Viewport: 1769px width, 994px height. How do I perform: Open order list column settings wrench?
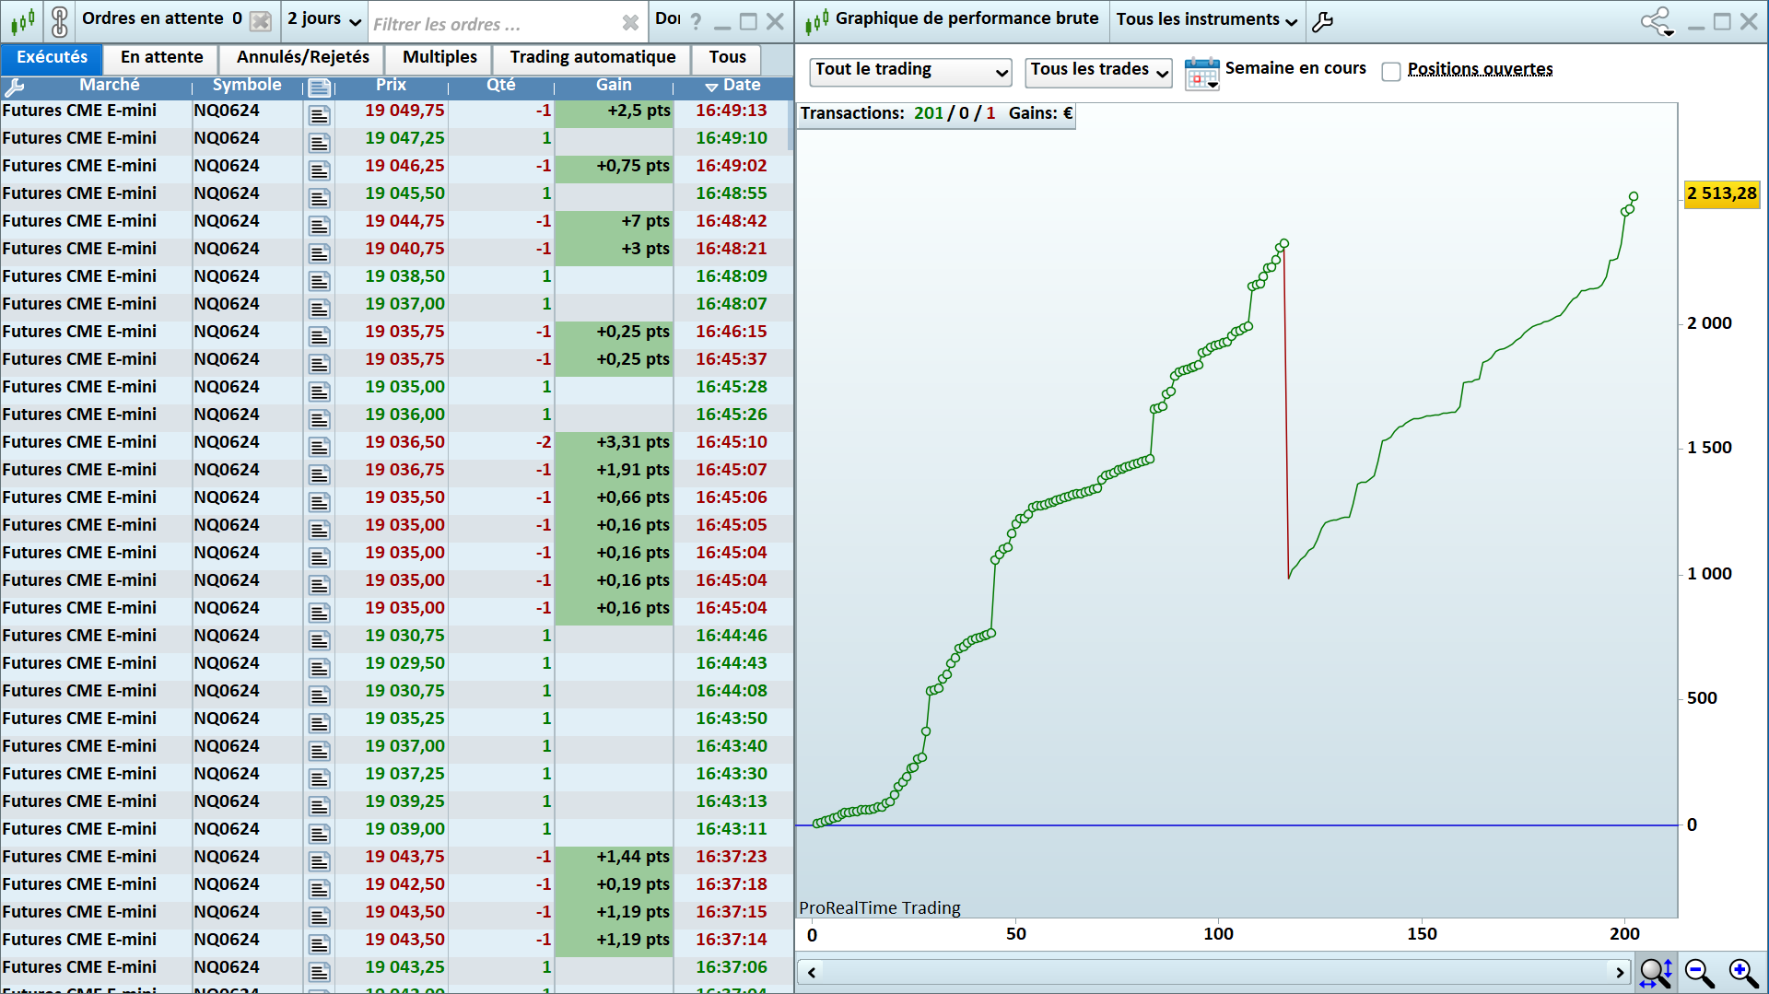14,87
